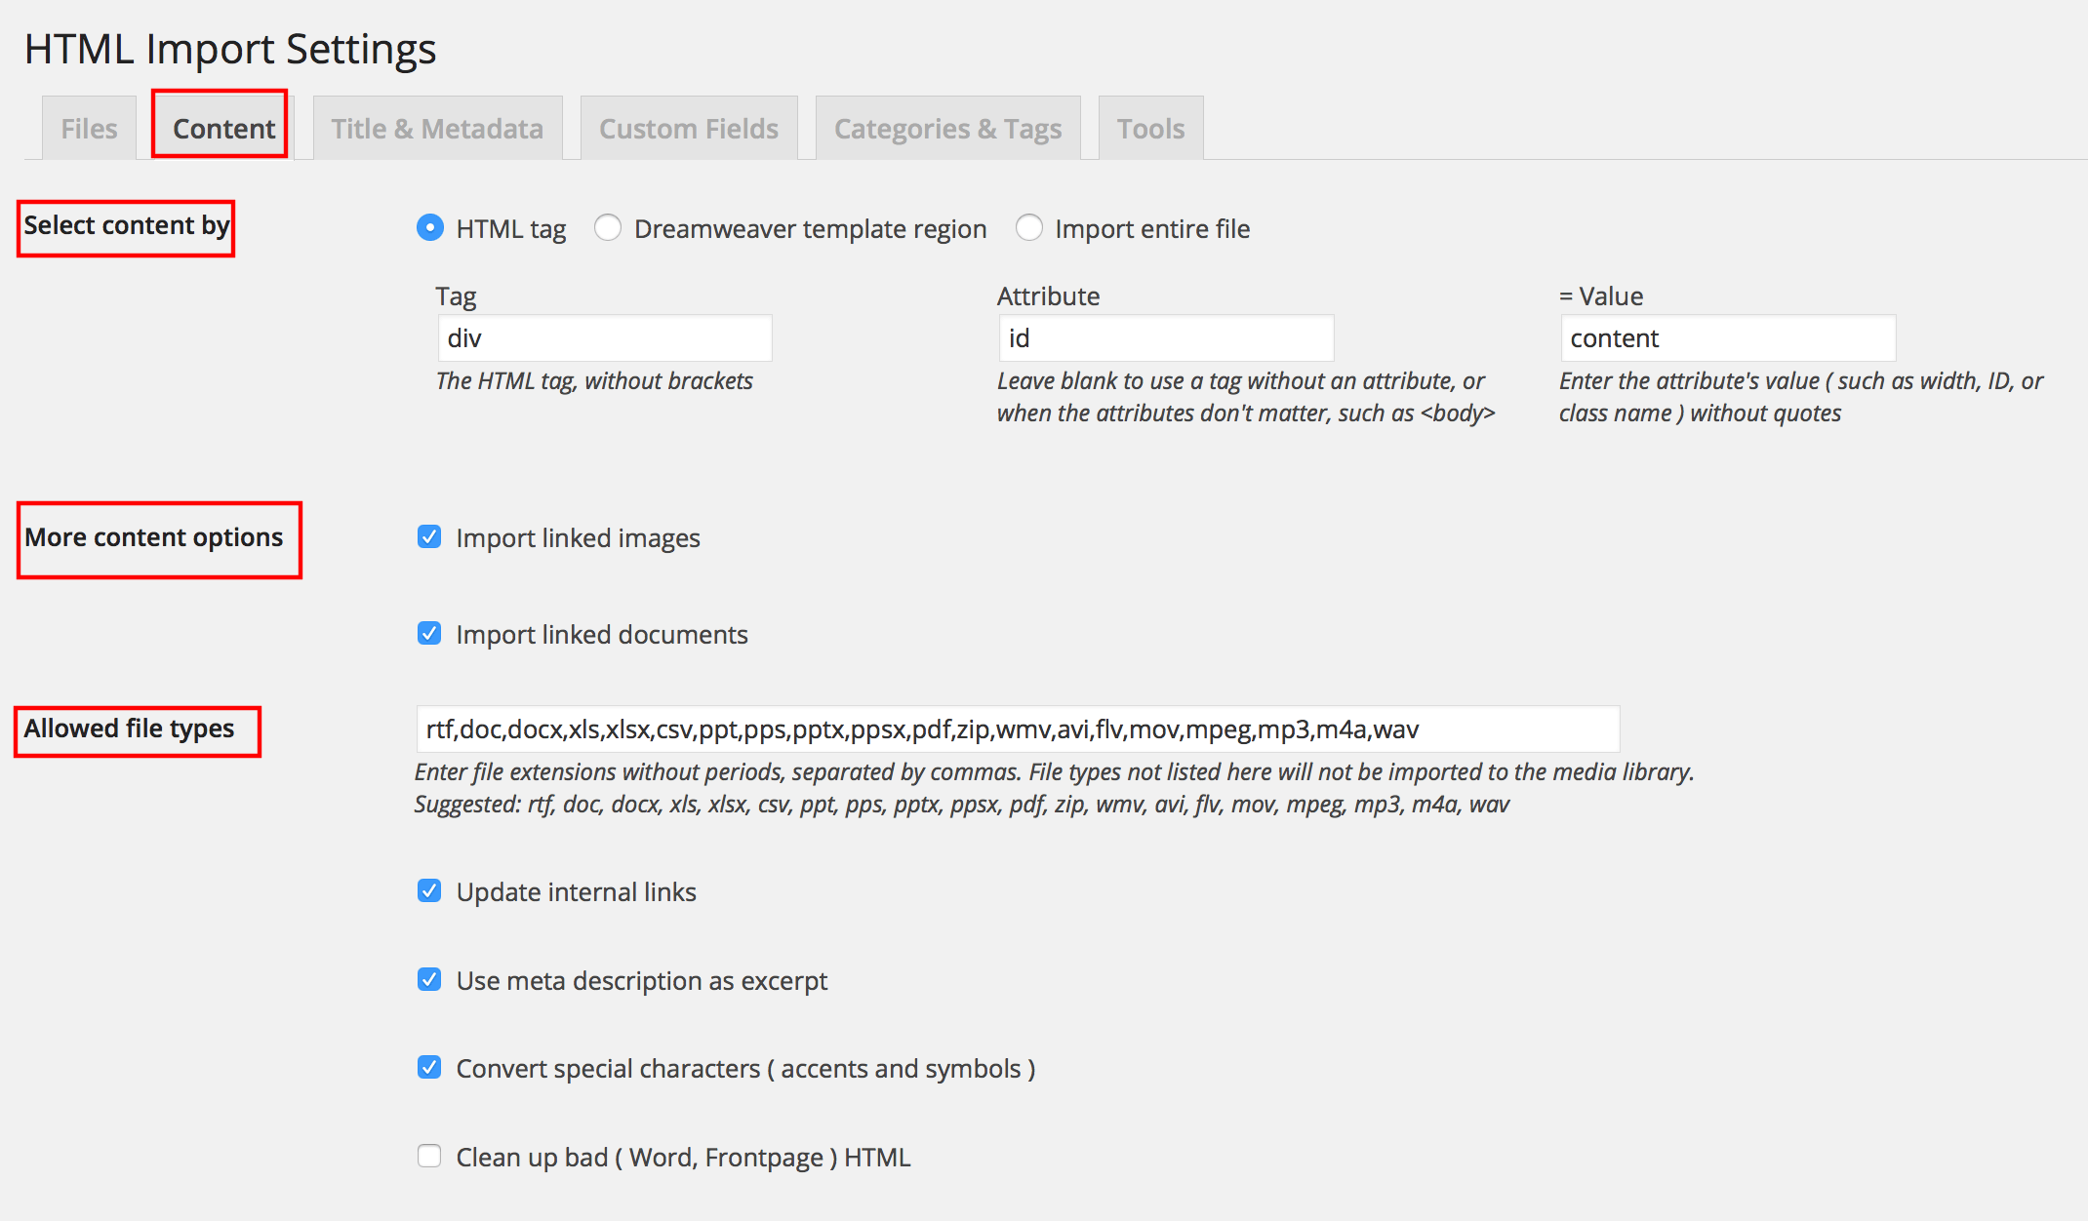Enable Clean up bad HTML checkbox
The height and width of the screenshot is (1221, 2088).
pos(429,1157)
